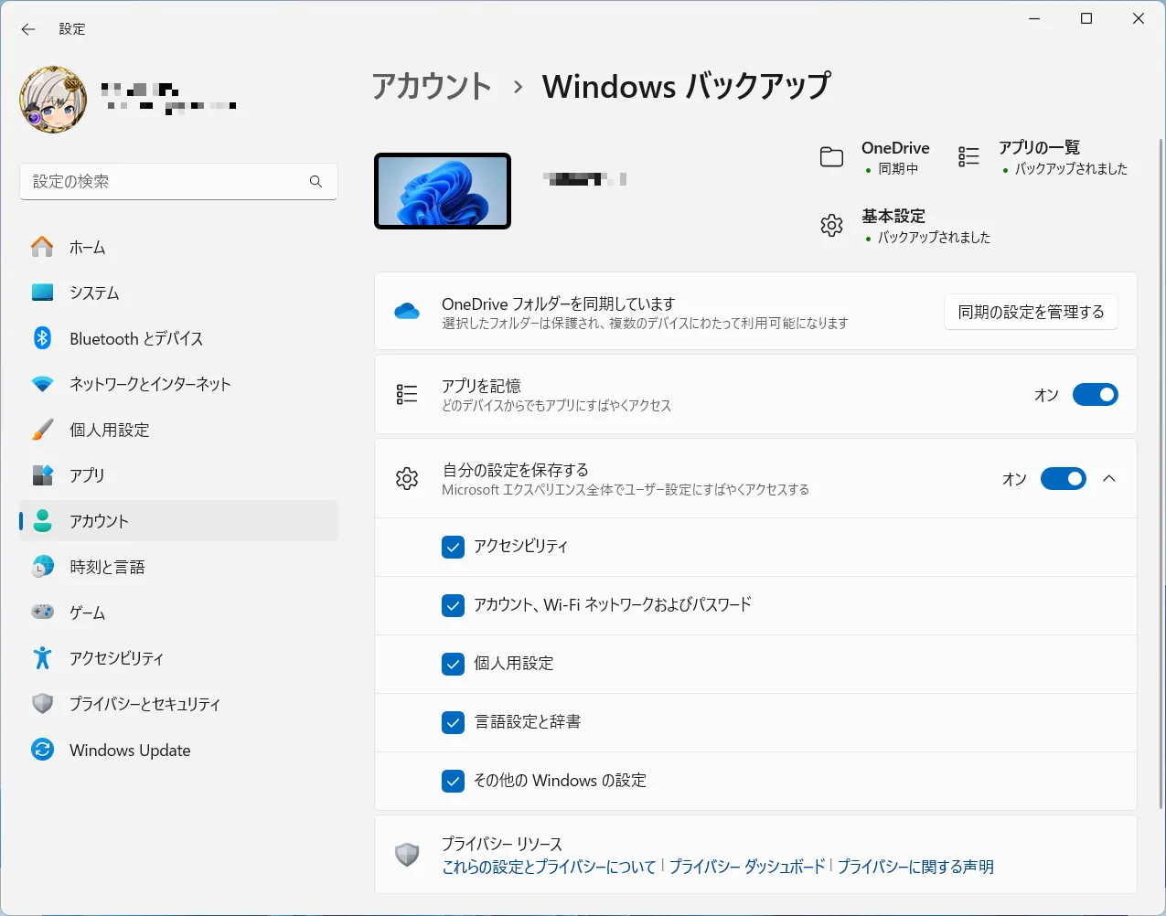This screenshot has width=1166, height=916.
Task: Click the Bluetooth icon in sidebar
Action: tap(42, 338)
